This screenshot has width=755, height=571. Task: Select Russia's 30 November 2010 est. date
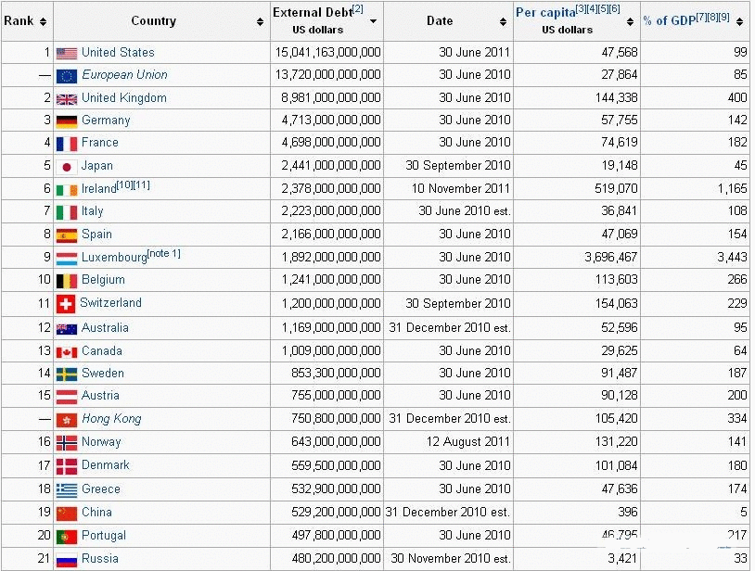click(451, 559)
